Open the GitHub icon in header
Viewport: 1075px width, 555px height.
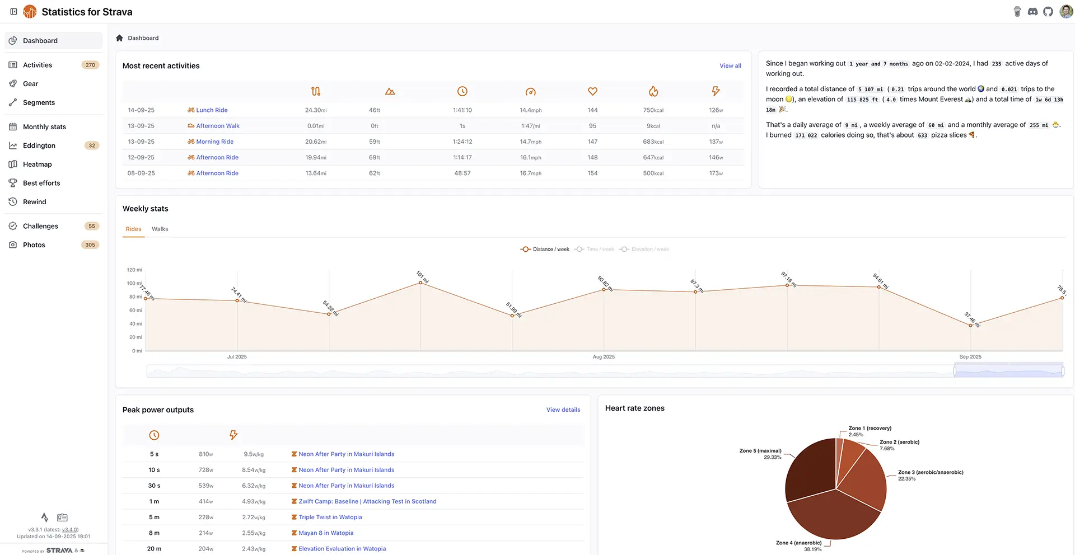click(1048, 12)
